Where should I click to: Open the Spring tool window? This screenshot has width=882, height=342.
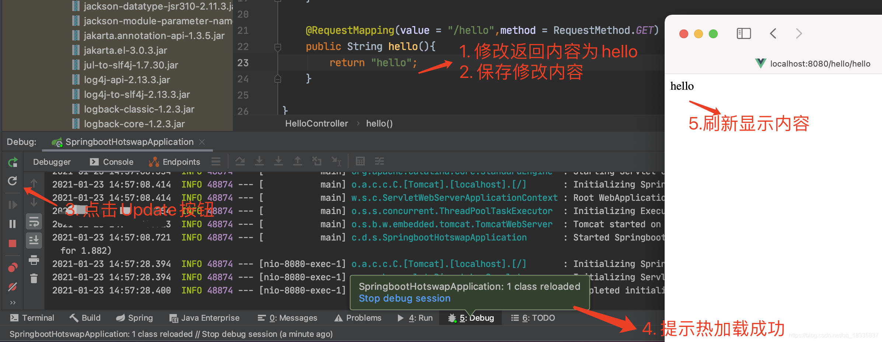click(x=134, y=318)
